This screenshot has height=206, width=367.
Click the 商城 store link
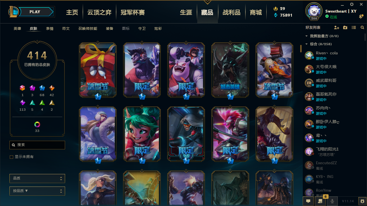[x=256, y=12]
